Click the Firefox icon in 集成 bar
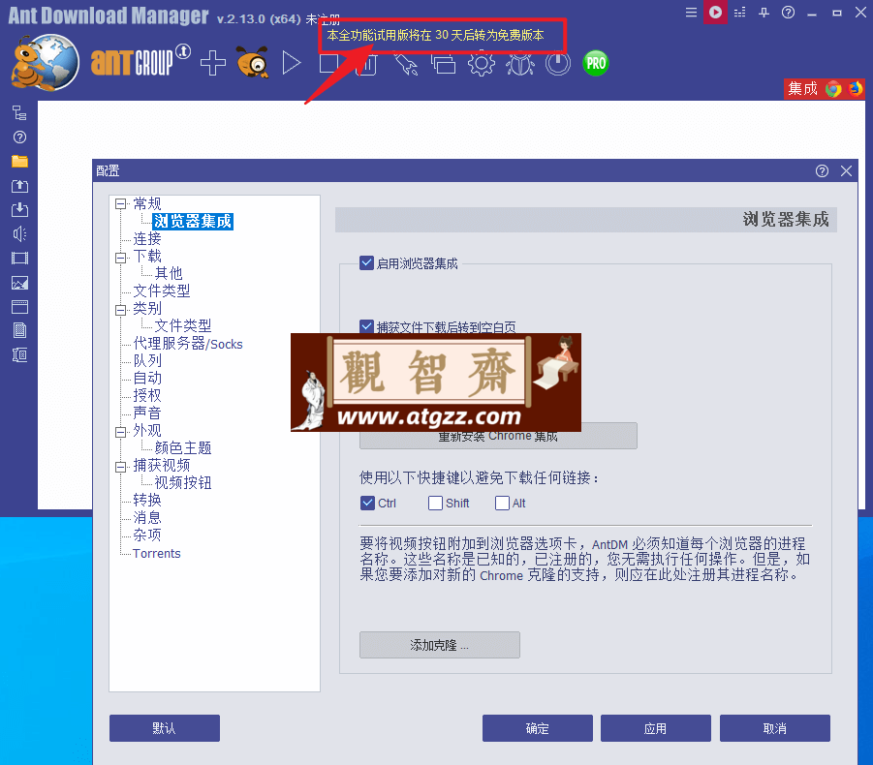Screen dimensions: 873x765 (856, 89)
